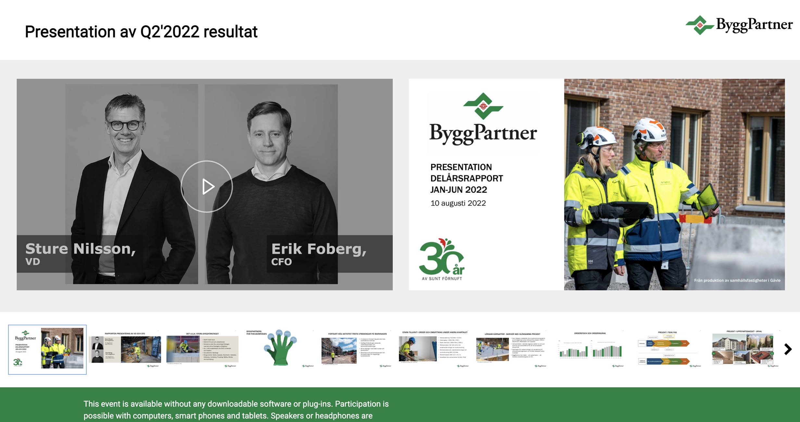Click the 'Sture Nilsson, VD' caption
Image resolution: width=800 pixels, height=422 pixels.
click(80, 254)
